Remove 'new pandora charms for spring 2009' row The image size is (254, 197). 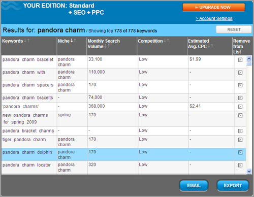pos(240,115)
